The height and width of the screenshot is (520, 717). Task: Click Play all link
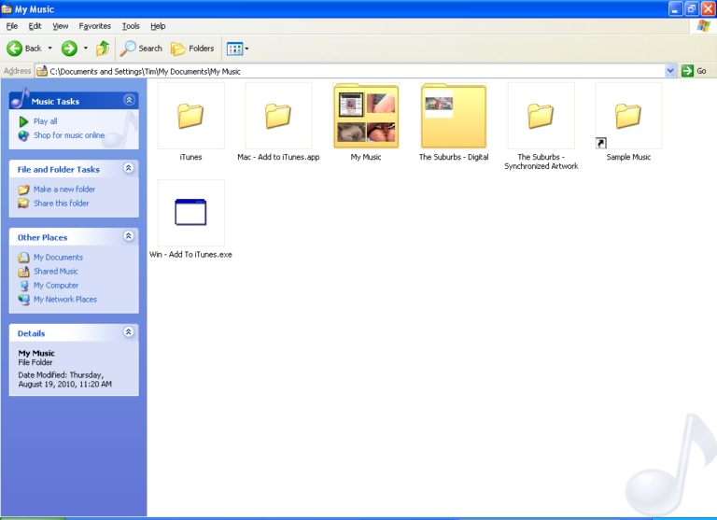[45, 121]
